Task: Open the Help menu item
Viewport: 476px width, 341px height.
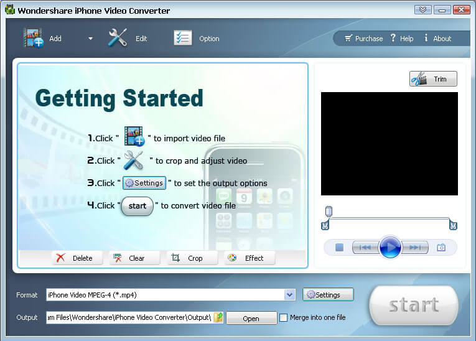Action: click(401, 39)
